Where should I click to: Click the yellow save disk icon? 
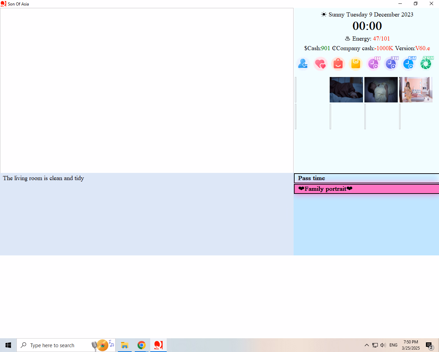tap(356, 64)
